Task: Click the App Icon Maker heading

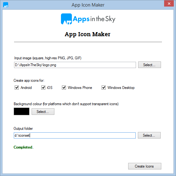Action: click(88, 34)
